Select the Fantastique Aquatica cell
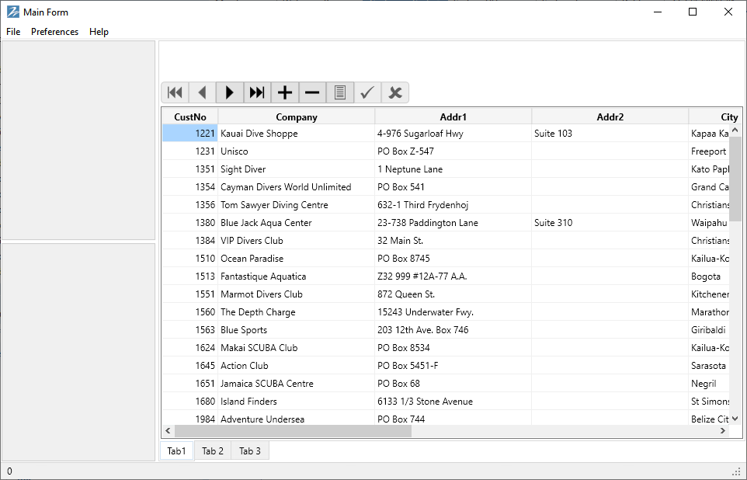 297,277
